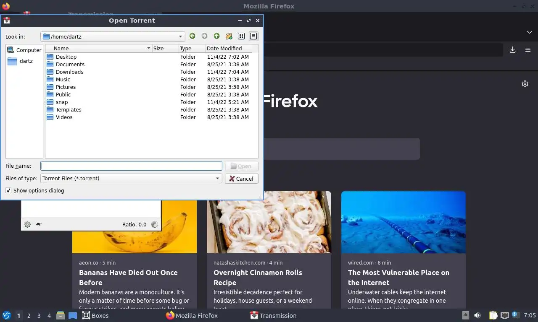Open Bananas Have Died Out article
Image resolution: width=538 pixels, height=322 pixels.
pyautogui.click(x=128, y=278)
